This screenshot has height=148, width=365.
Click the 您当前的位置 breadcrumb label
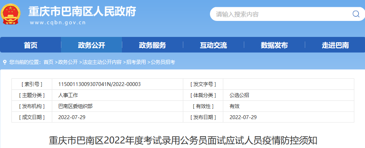point(25,62)
